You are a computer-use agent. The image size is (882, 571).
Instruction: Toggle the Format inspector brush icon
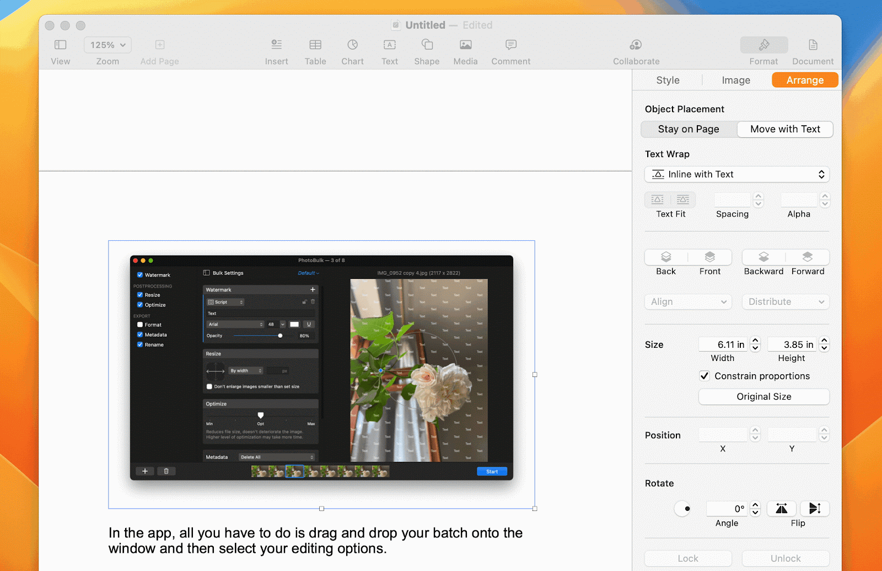(764, 45)
